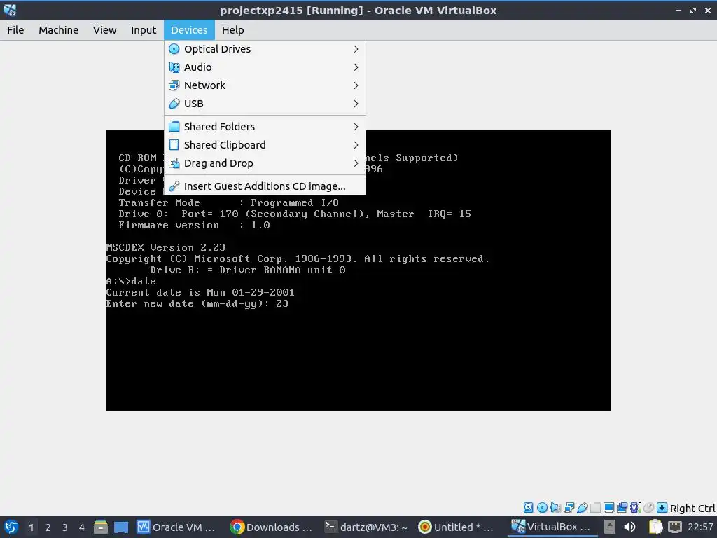The image size is (717, 538).
Task: Click the mouse integration status icon
Action: pyautogui.click(x=649, y=507)
